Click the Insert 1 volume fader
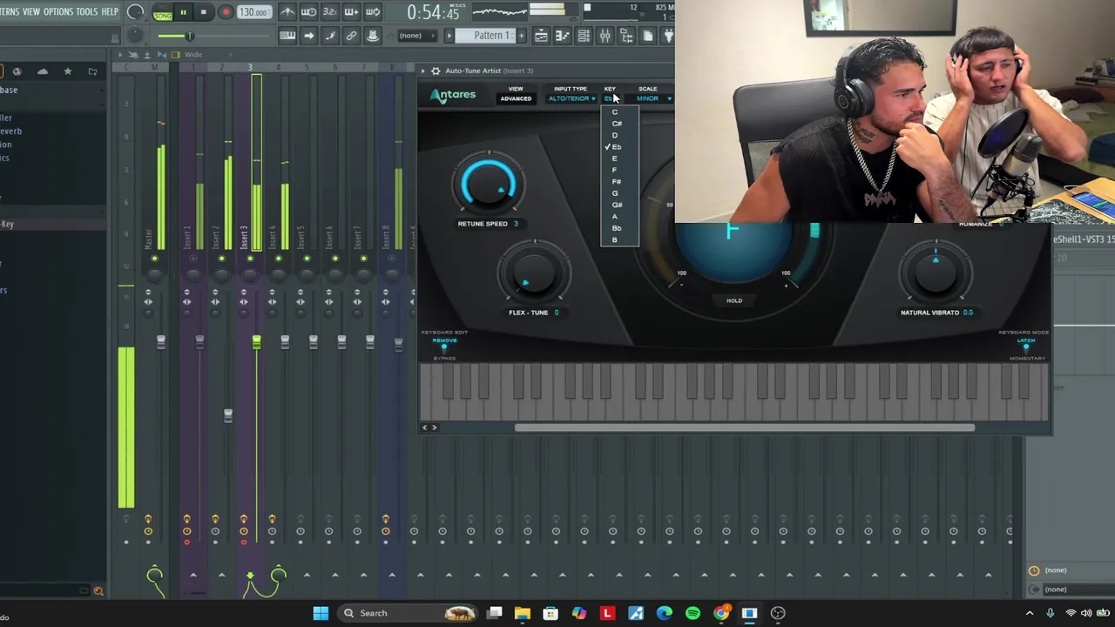This screenshot has width=1115, height=627. (x=199, y=343)
